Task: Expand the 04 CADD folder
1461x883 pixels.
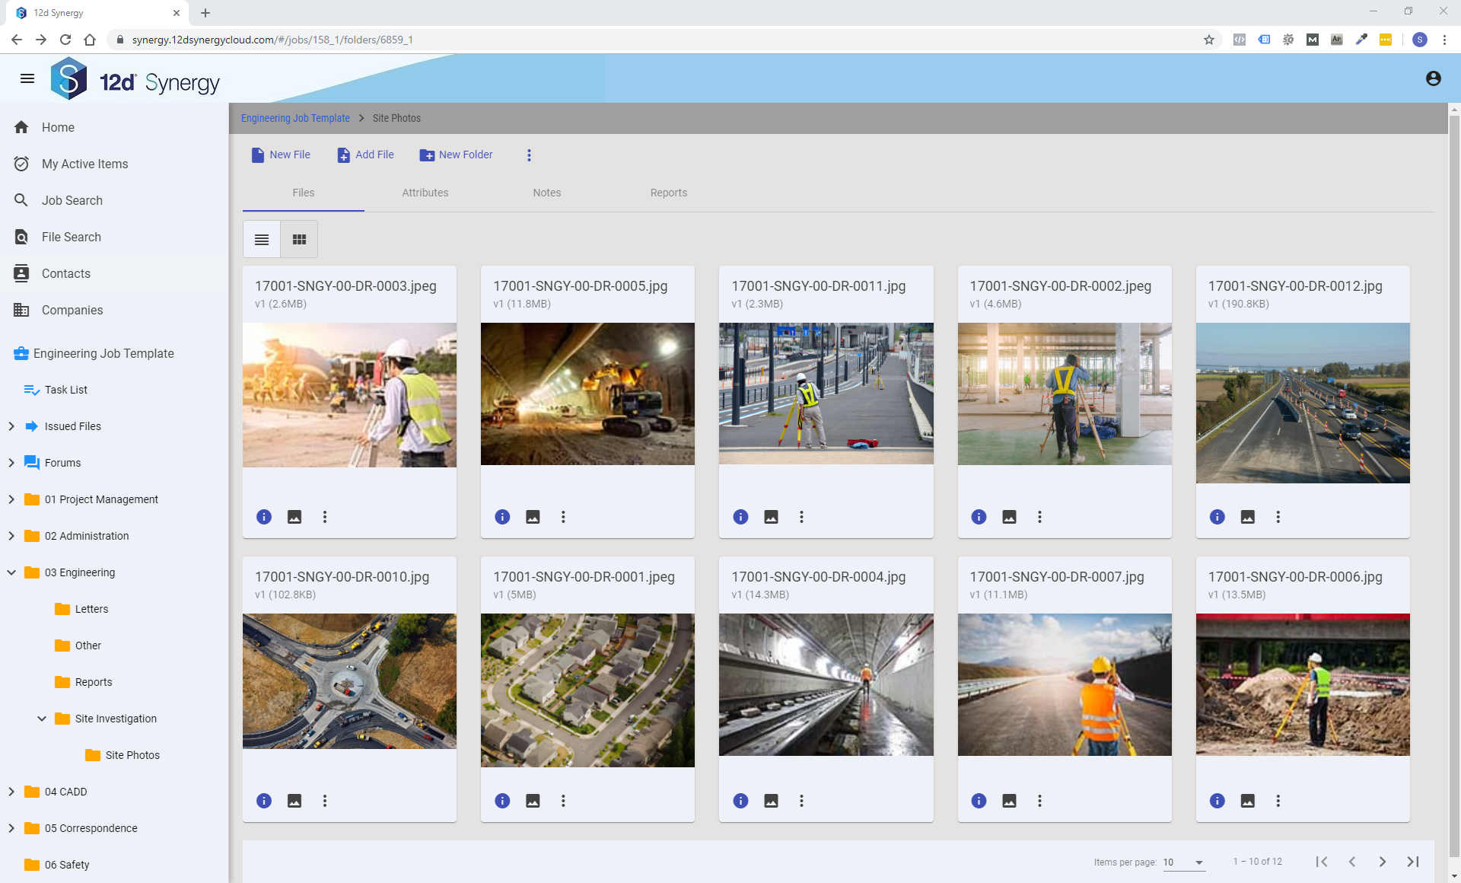Action: pos(11,792)
